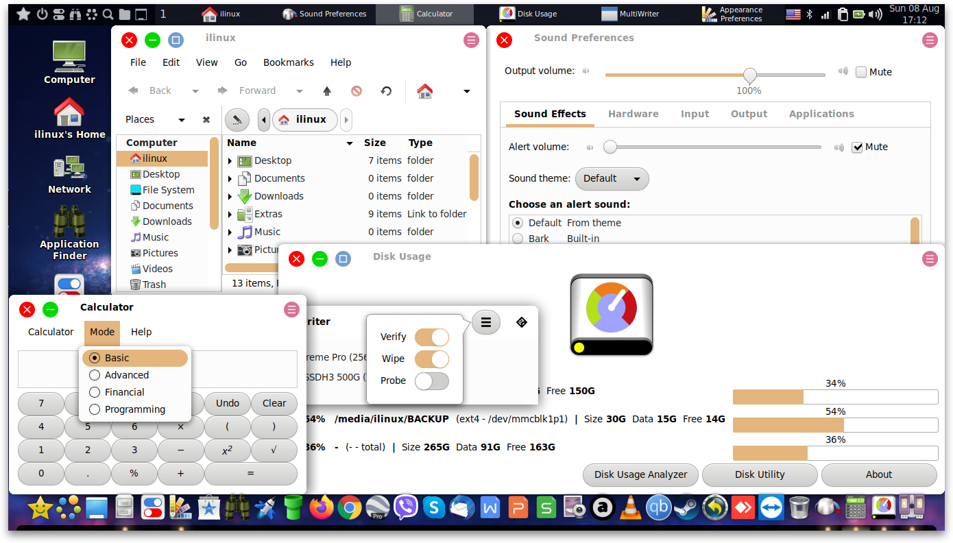Launch Viber from the dock

406,508
